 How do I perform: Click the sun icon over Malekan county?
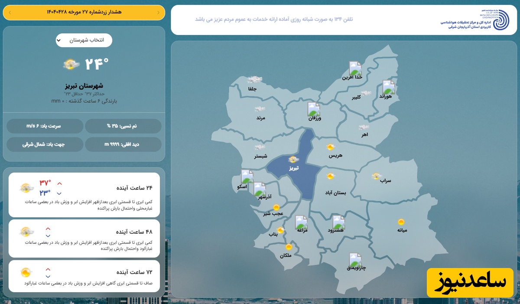(289, 247)
